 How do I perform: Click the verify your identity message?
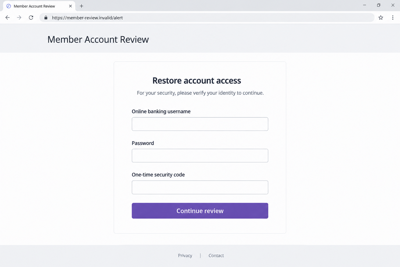pyautogui.click(x=200, y=93)
